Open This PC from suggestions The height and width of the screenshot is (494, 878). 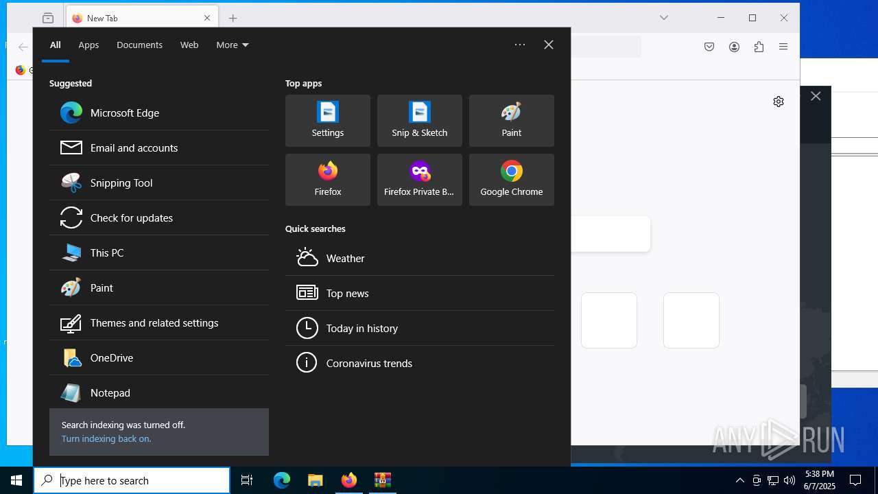[159, 252]
